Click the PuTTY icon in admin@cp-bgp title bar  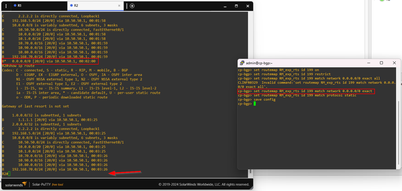pyautogui.click(x=241, y=63)
